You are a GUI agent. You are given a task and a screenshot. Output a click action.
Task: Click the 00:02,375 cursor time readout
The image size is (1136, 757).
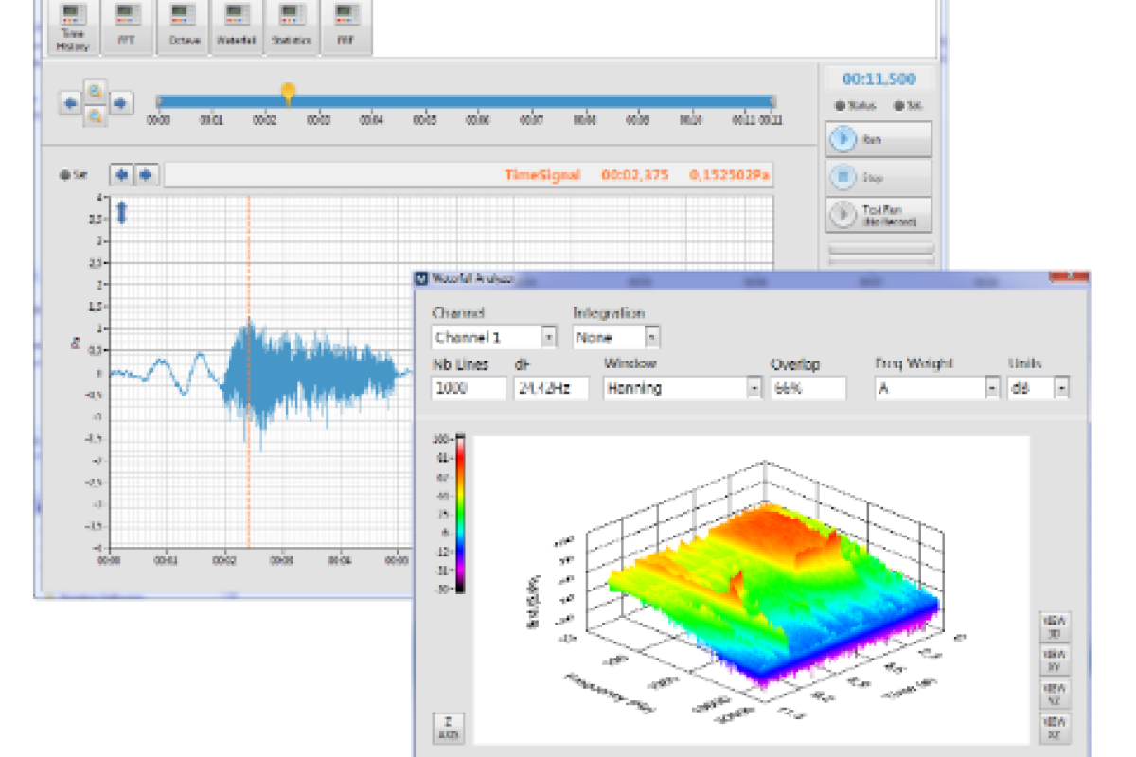click(635, 175)
